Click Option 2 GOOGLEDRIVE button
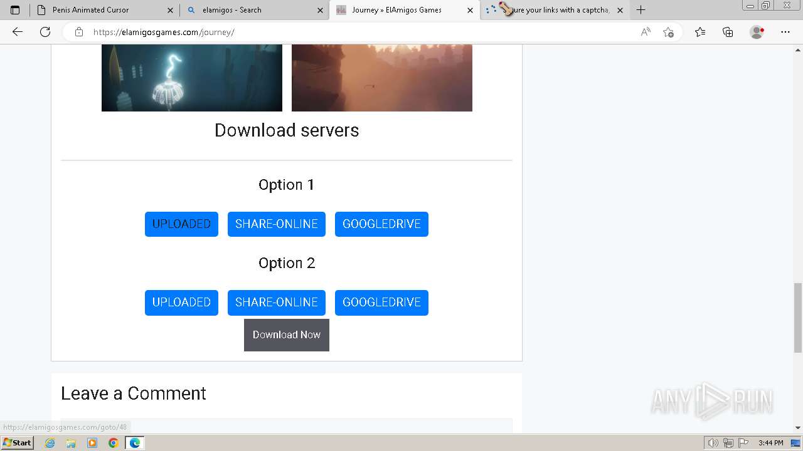Viewport: 803px width, 451px height. (381, 303)
